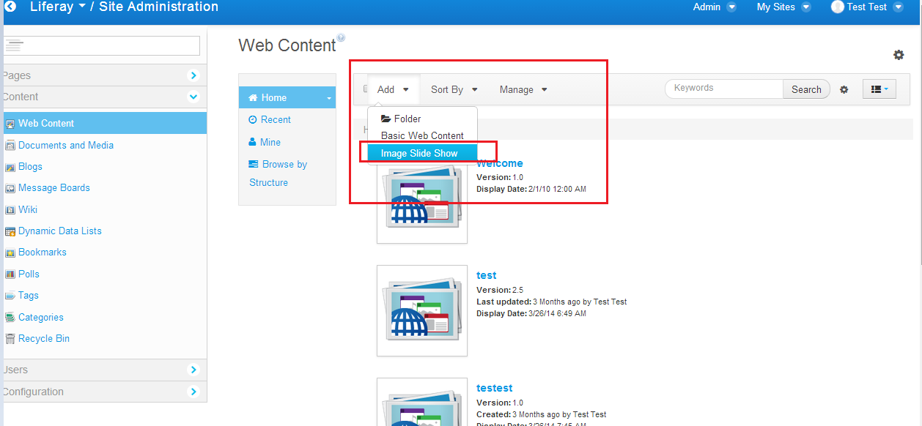Viewport: 922px width, 426px height.
Task: Click the Bookmarks sidebar icon
Action: [10, 253]
